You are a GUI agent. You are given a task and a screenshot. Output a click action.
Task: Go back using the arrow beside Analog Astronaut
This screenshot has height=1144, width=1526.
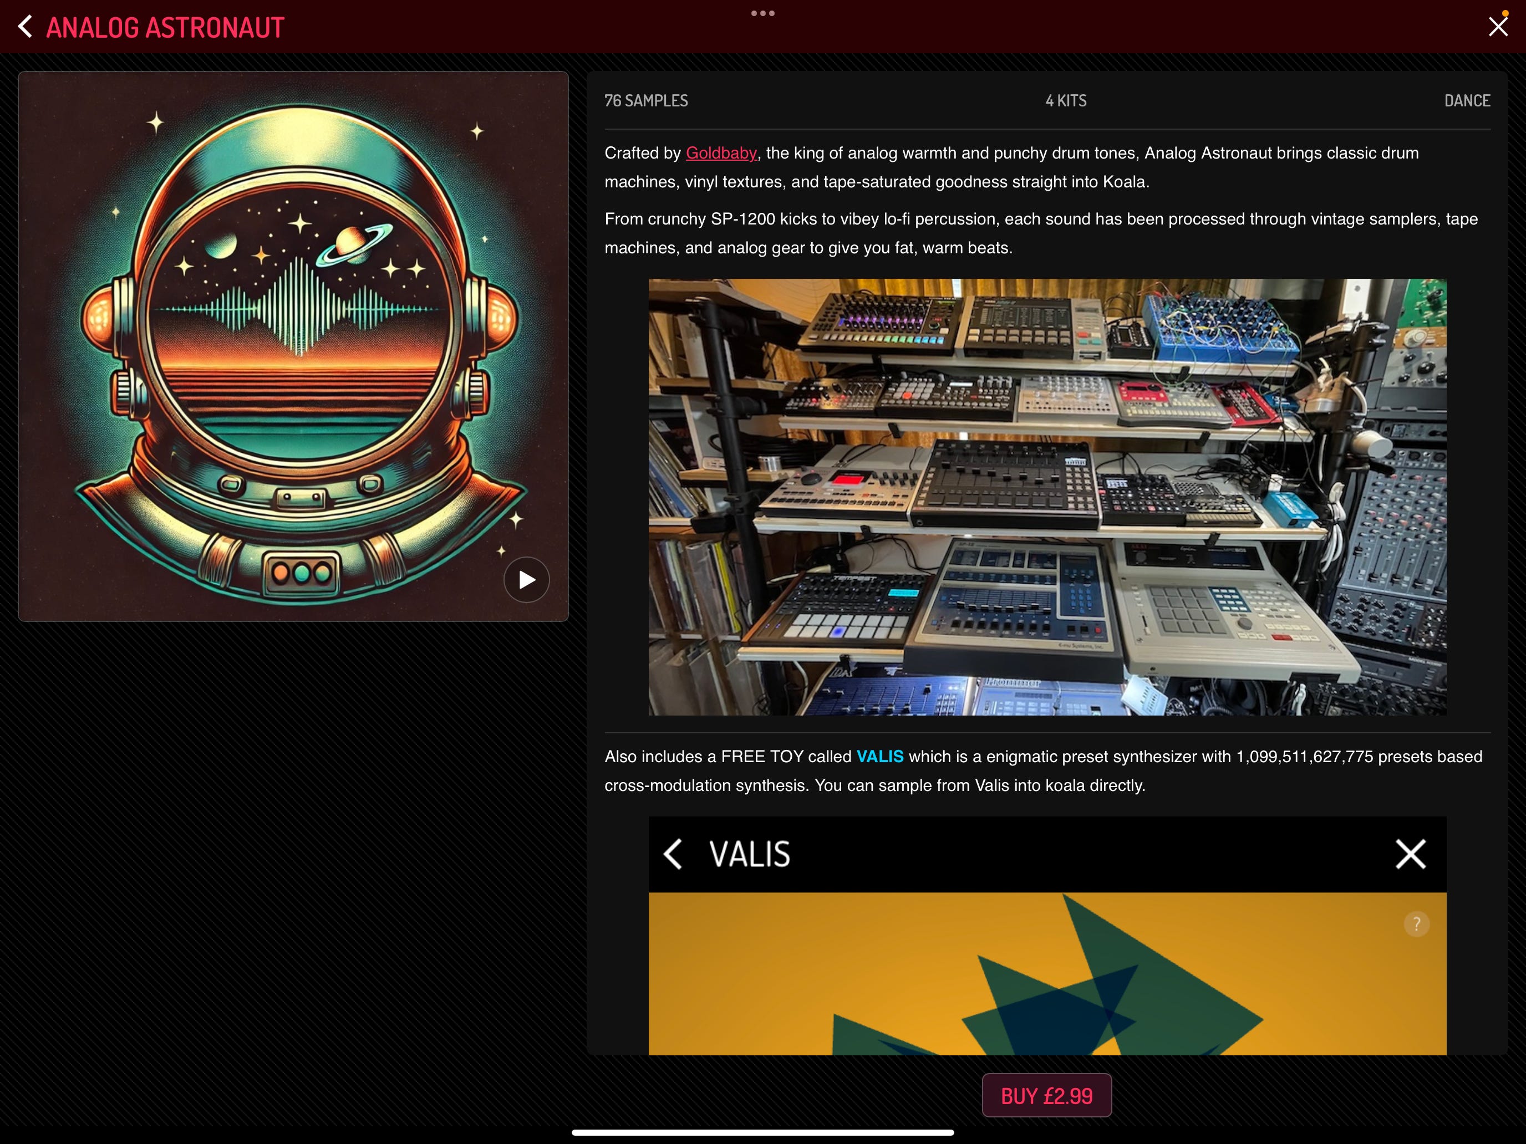click(x=25, y=27)
